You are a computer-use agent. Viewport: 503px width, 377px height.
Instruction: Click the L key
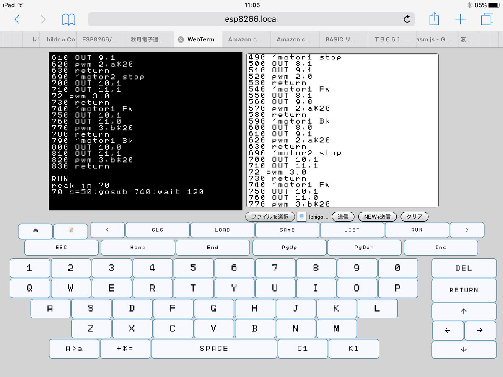[x=377, y=308]
